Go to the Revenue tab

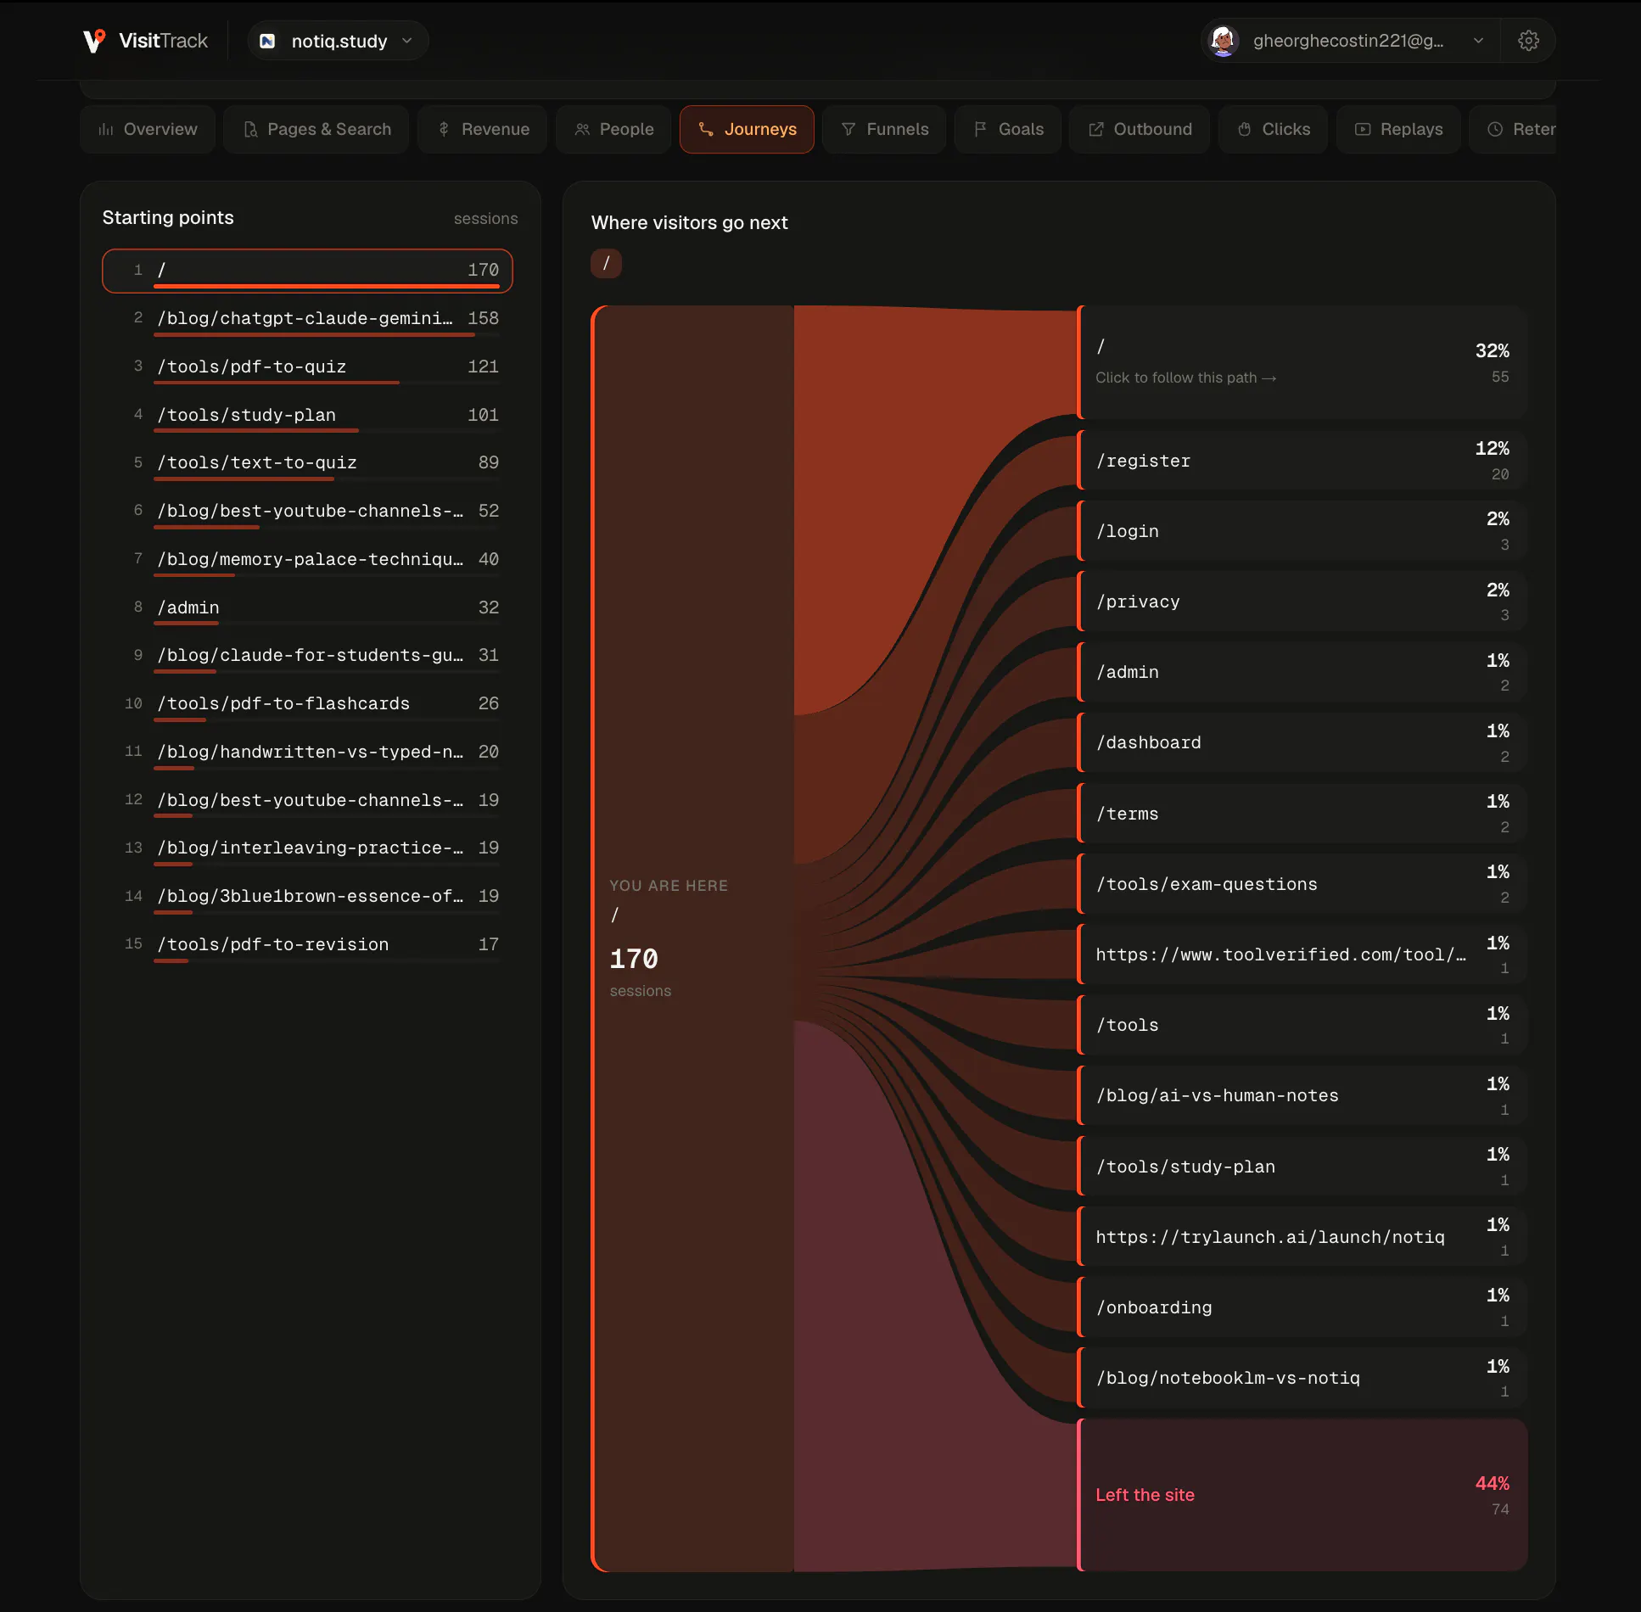tap(483, 129)
